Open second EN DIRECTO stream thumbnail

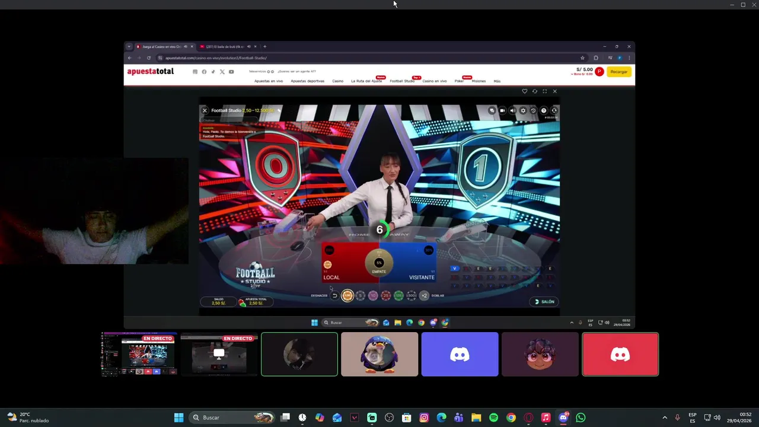219,354
